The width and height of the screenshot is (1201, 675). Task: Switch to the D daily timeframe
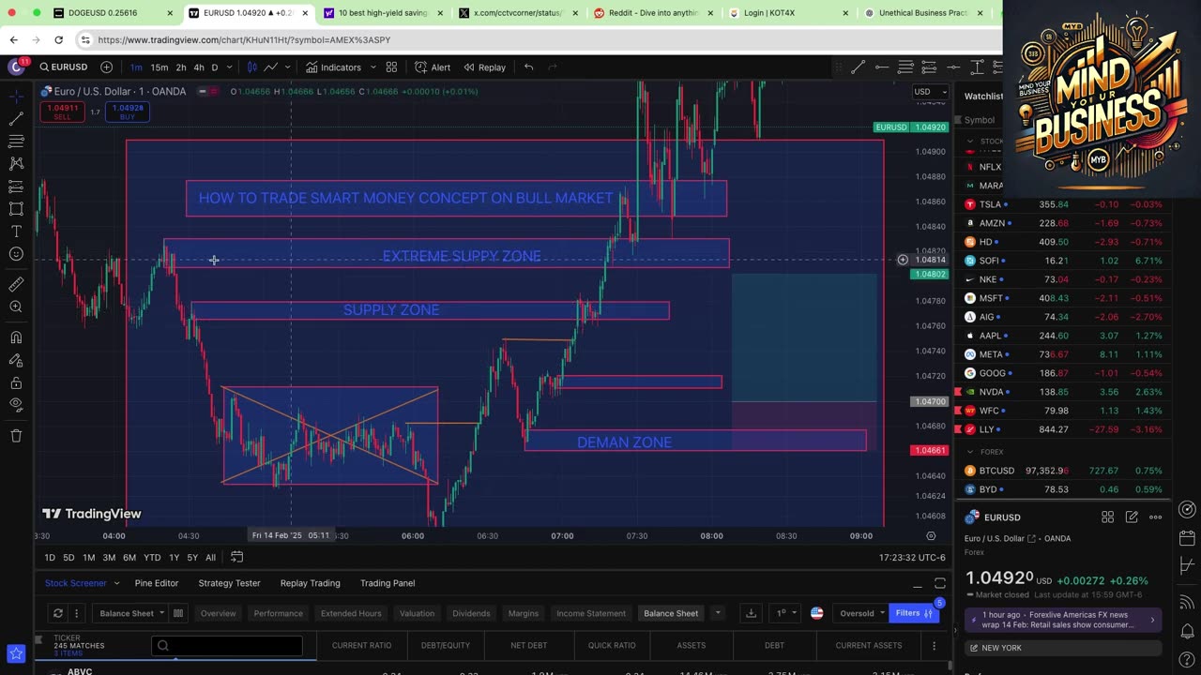214,67
